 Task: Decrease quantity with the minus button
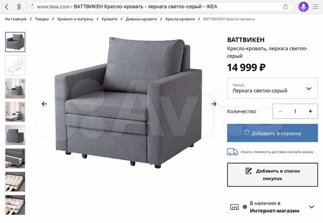pyautogui.click(x=280, y=111)
